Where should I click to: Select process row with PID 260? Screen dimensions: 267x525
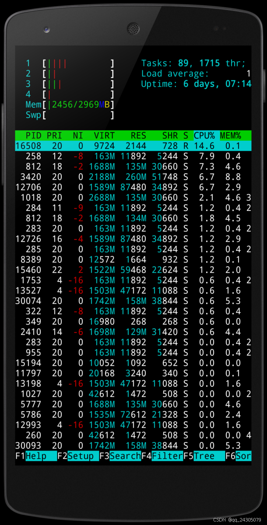133,435
